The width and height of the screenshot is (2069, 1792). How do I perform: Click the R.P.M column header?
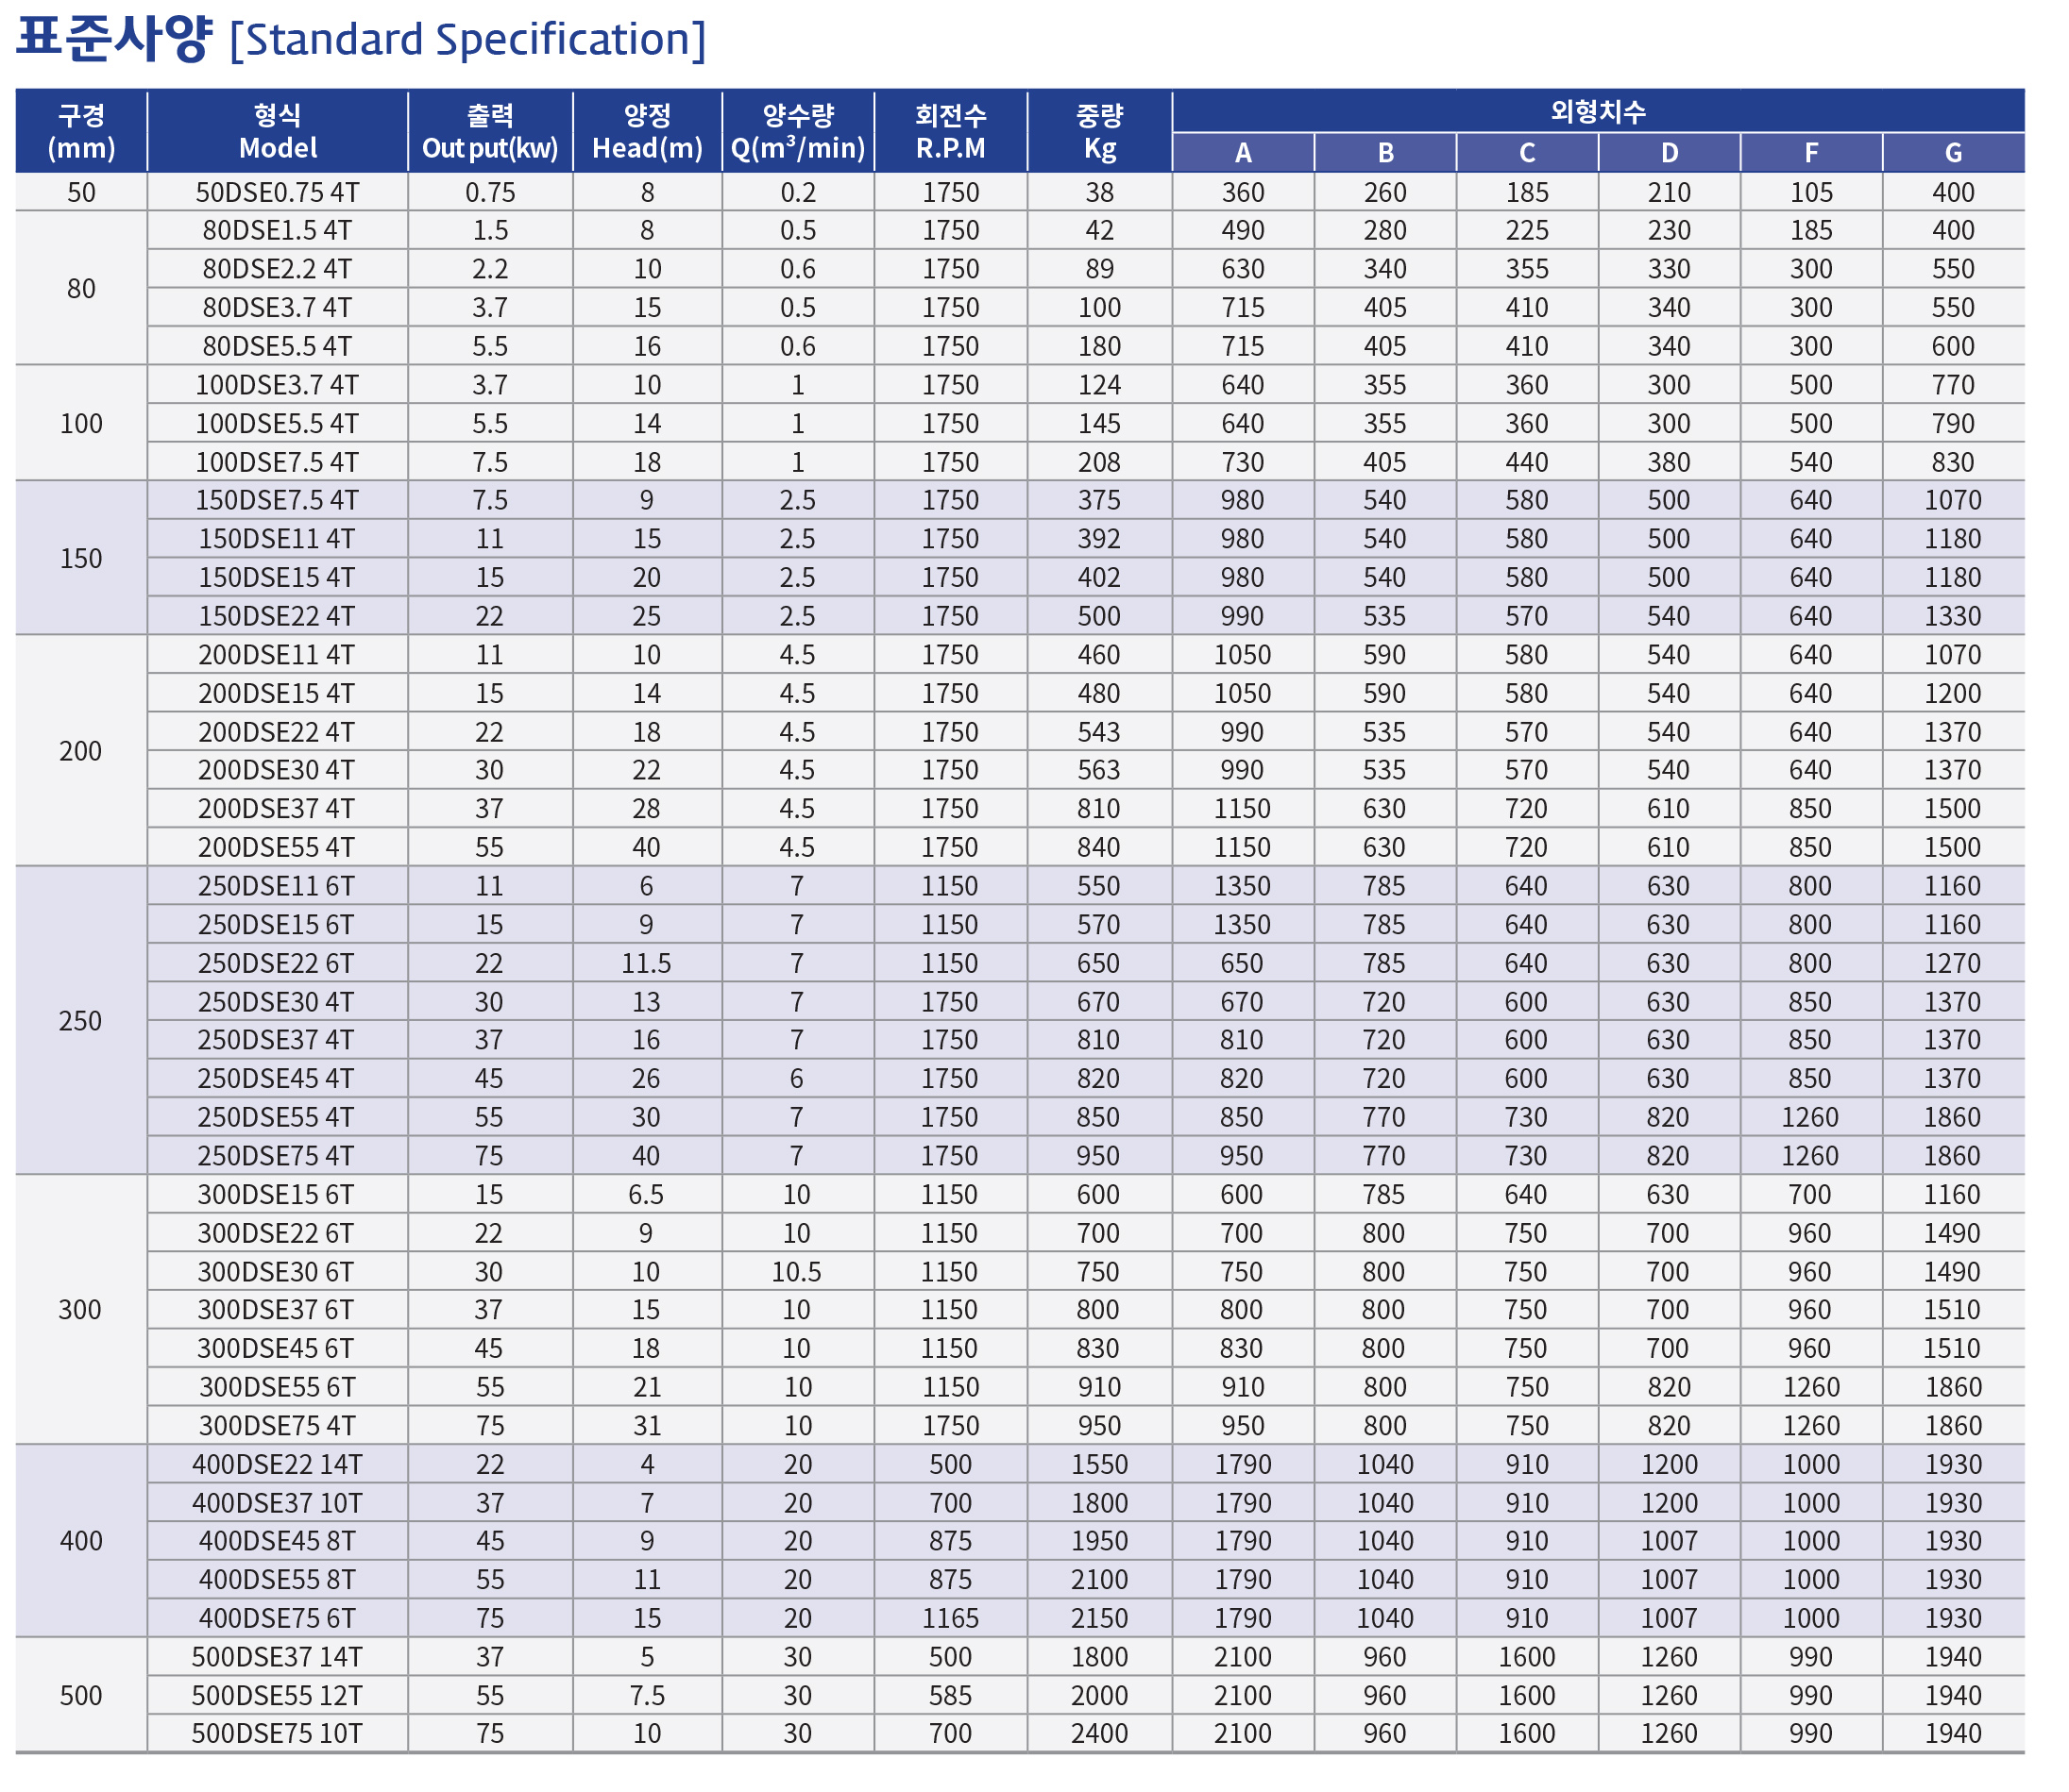pos(951,132)
